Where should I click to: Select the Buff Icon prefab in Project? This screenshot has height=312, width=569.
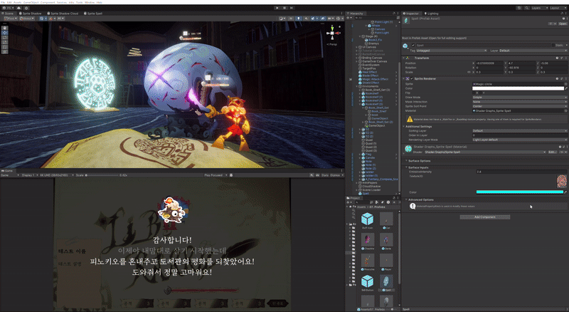(x=367, y=219)
